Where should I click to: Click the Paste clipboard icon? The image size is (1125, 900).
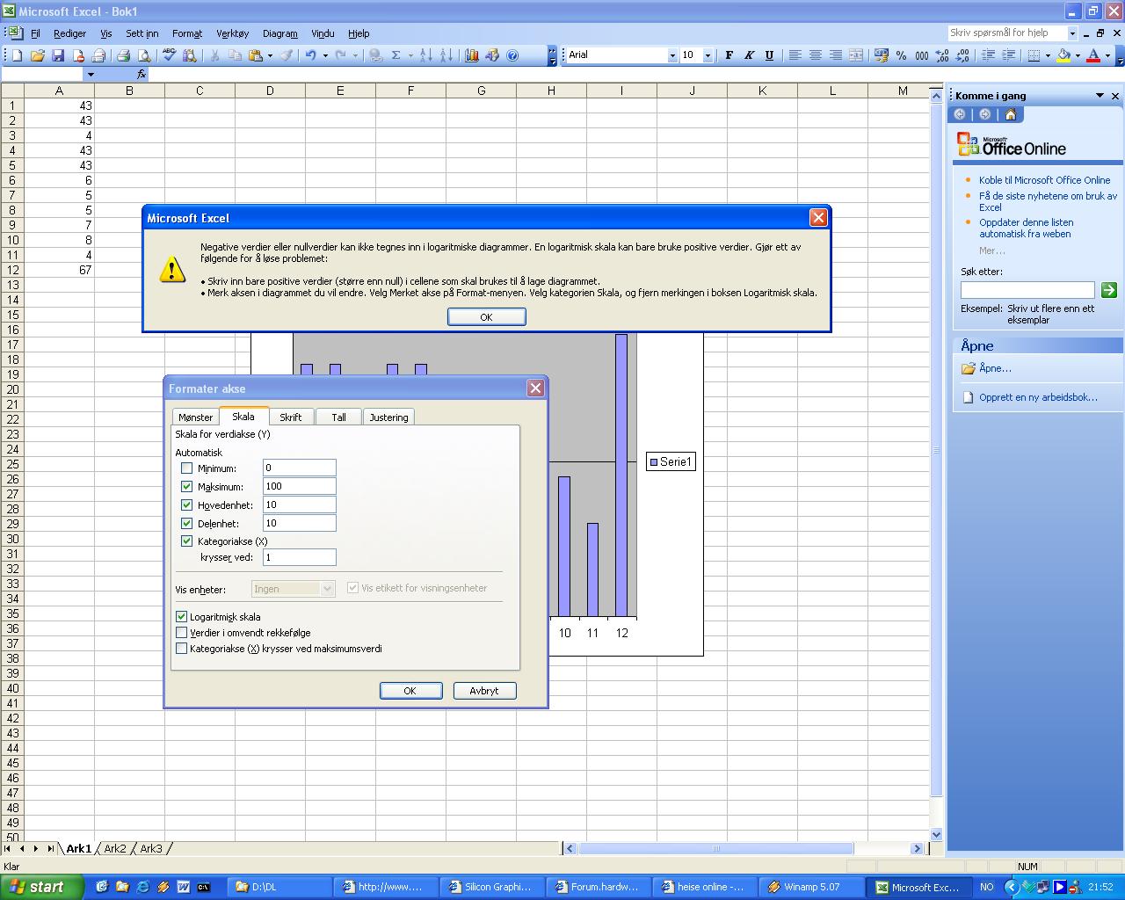256,55
